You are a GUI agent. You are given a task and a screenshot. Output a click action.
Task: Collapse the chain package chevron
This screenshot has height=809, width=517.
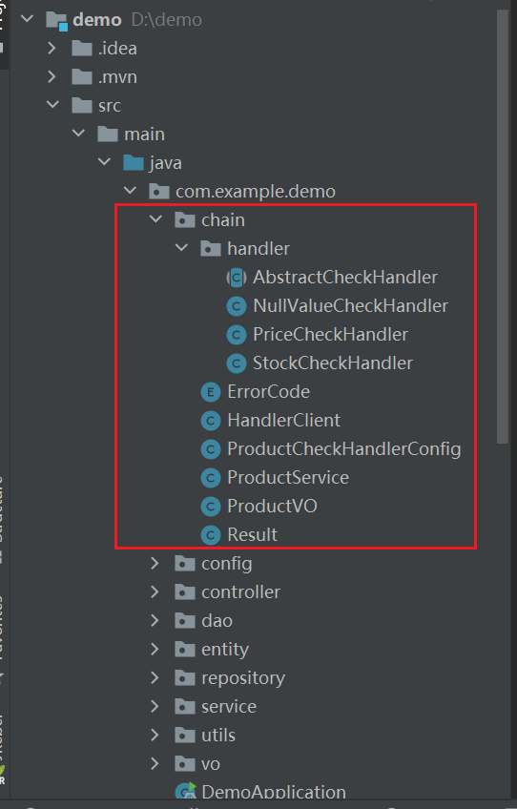tap(155, 219)
